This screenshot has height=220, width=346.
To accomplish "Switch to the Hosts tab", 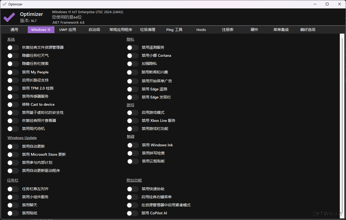I will 201,30.
